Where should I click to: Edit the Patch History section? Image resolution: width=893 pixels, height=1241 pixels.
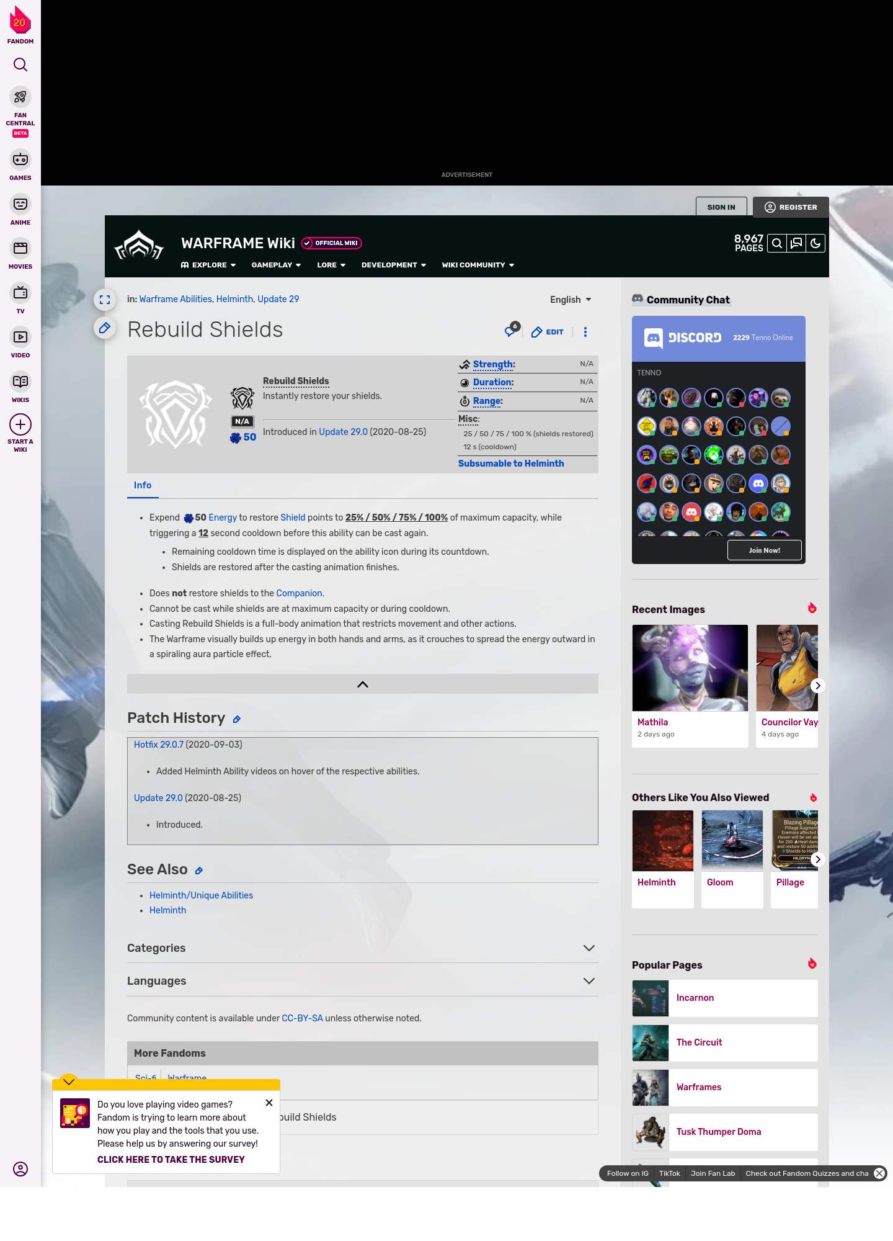pos(236,719)
